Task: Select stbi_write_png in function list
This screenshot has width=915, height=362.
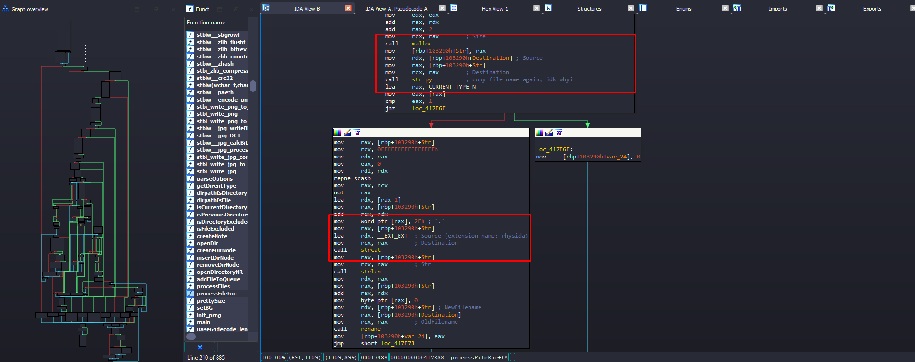Action: pos(217,114)
